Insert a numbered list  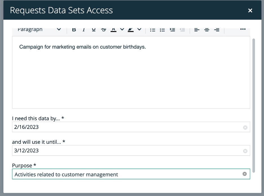162,30
